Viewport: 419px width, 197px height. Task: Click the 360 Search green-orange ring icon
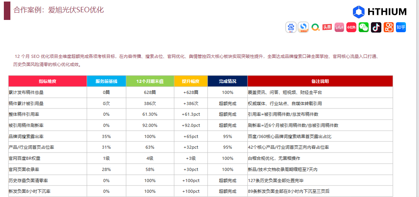pos(316,27)
